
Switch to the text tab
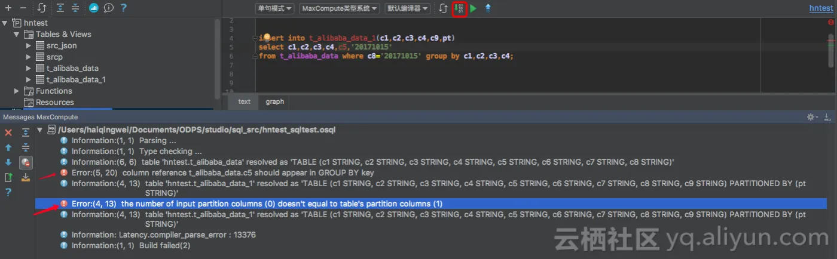tap(244, 101)
